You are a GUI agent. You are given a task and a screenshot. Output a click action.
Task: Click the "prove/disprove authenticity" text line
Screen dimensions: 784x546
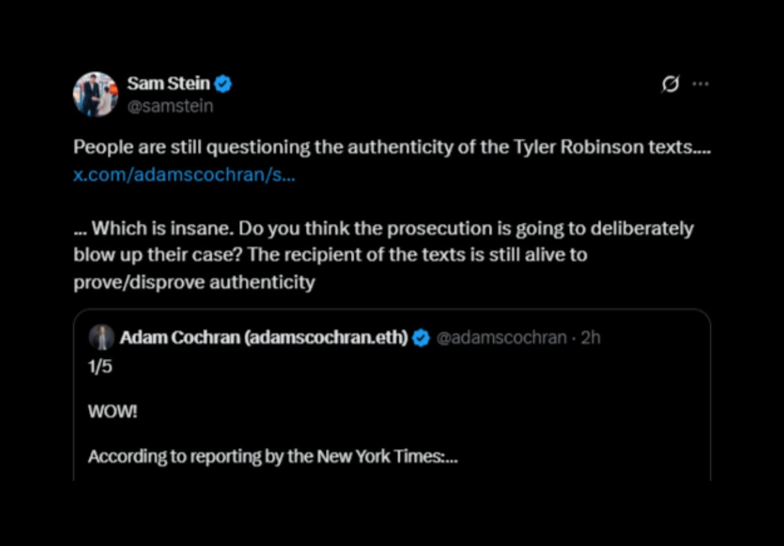coord(195,282)
